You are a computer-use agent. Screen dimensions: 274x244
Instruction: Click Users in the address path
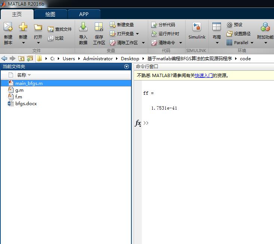click(69, 58)
